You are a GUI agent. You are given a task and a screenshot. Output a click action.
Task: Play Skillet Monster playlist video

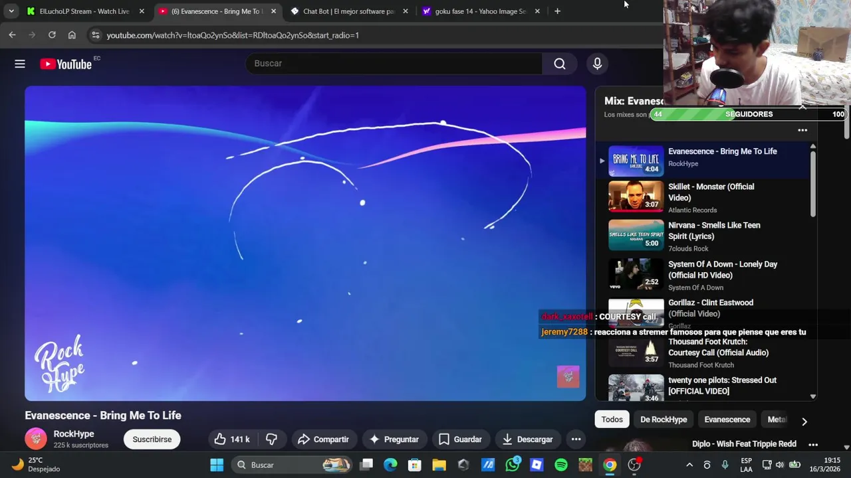(703, 198)
